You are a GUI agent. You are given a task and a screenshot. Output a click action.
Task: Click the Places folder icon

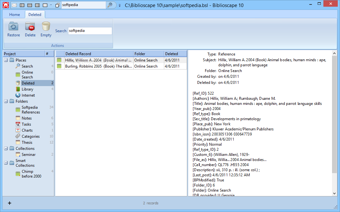12,60
